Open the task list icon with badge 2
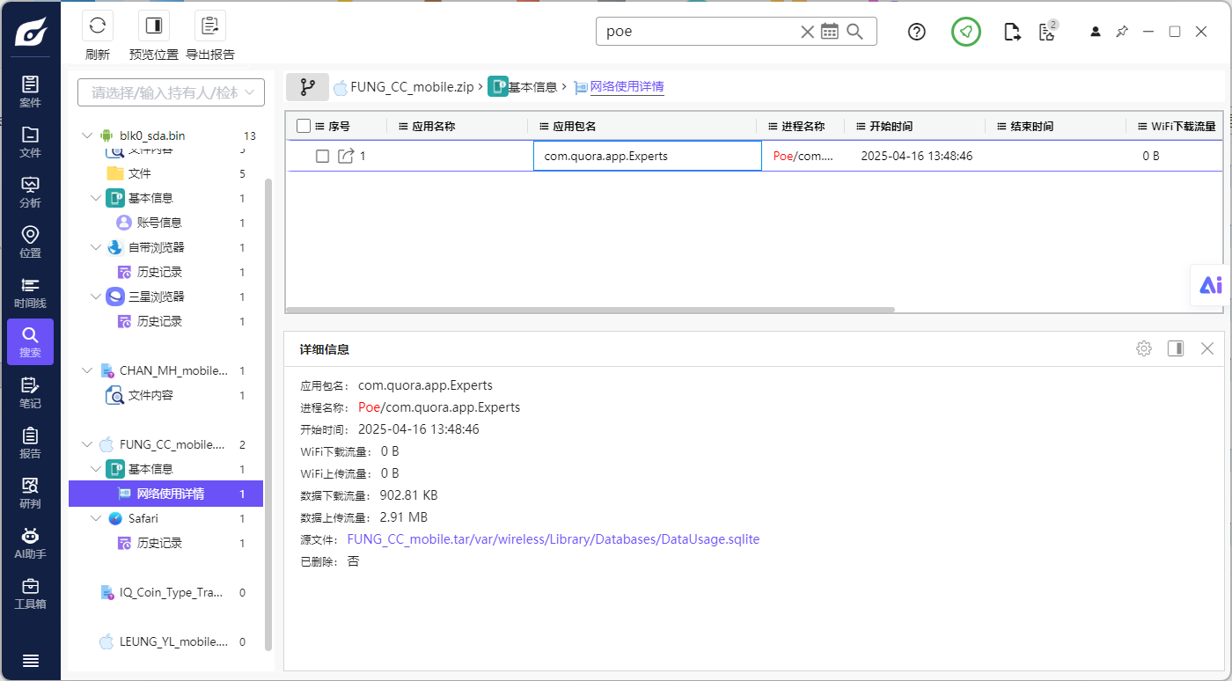Image resolution: width=1232 pixels, height=681 pixels. point(1047,31)
